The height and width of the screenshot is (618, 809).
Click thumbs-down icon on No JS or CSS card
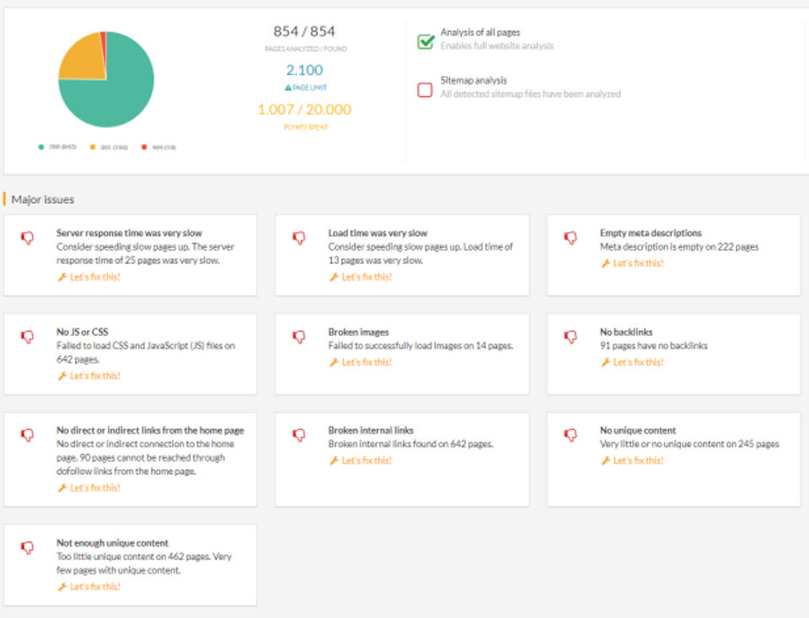click(x=27, y=337)
